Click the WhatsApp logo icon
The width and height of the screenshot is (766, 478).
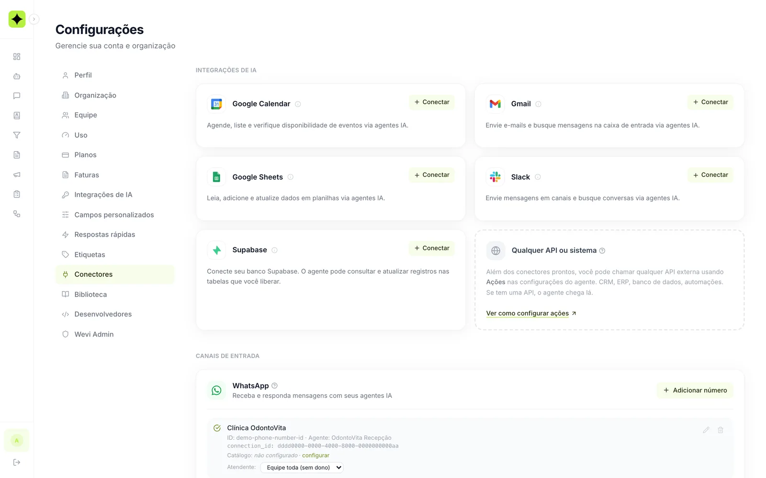[x=216, y=391]
